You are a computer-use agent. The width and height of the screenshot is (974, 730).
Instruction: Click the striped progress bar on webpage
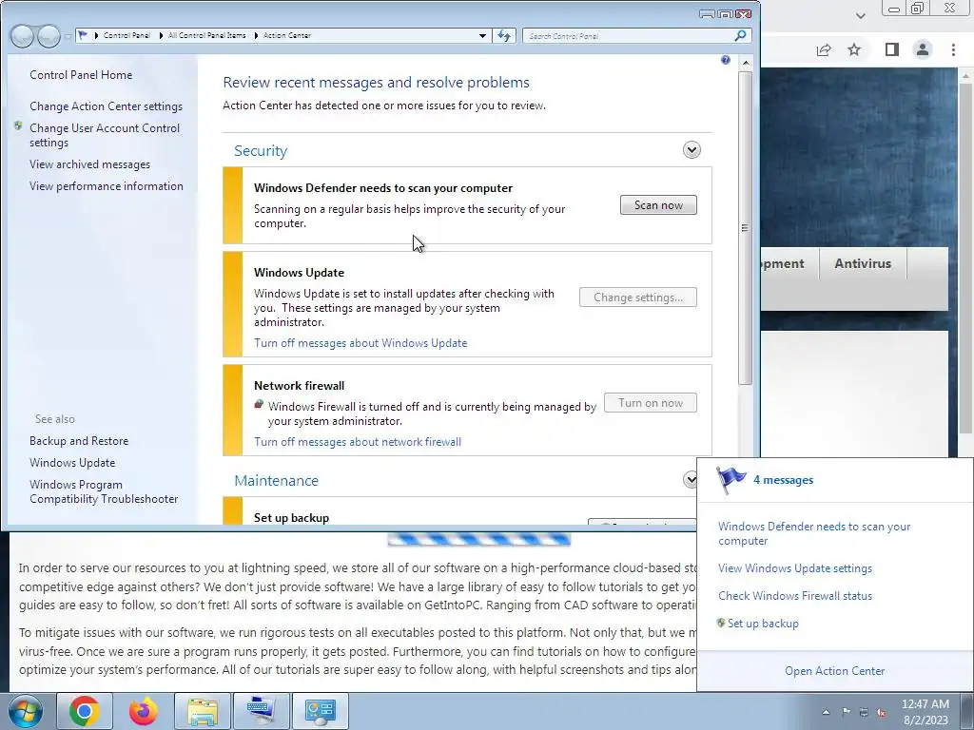pos(479,540)
